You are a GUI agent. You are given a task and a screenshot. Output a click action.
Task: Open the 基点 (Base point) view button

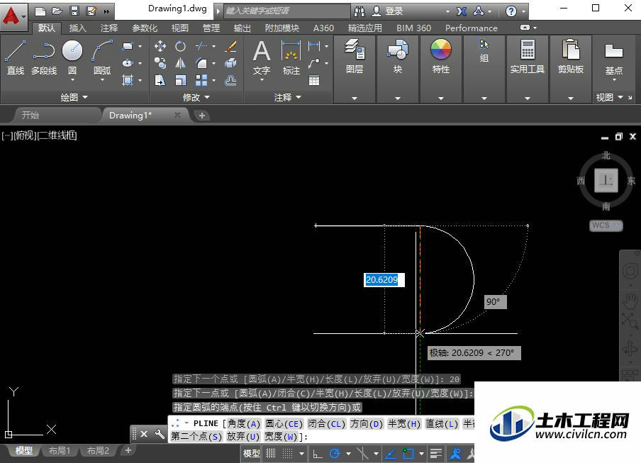613,60
